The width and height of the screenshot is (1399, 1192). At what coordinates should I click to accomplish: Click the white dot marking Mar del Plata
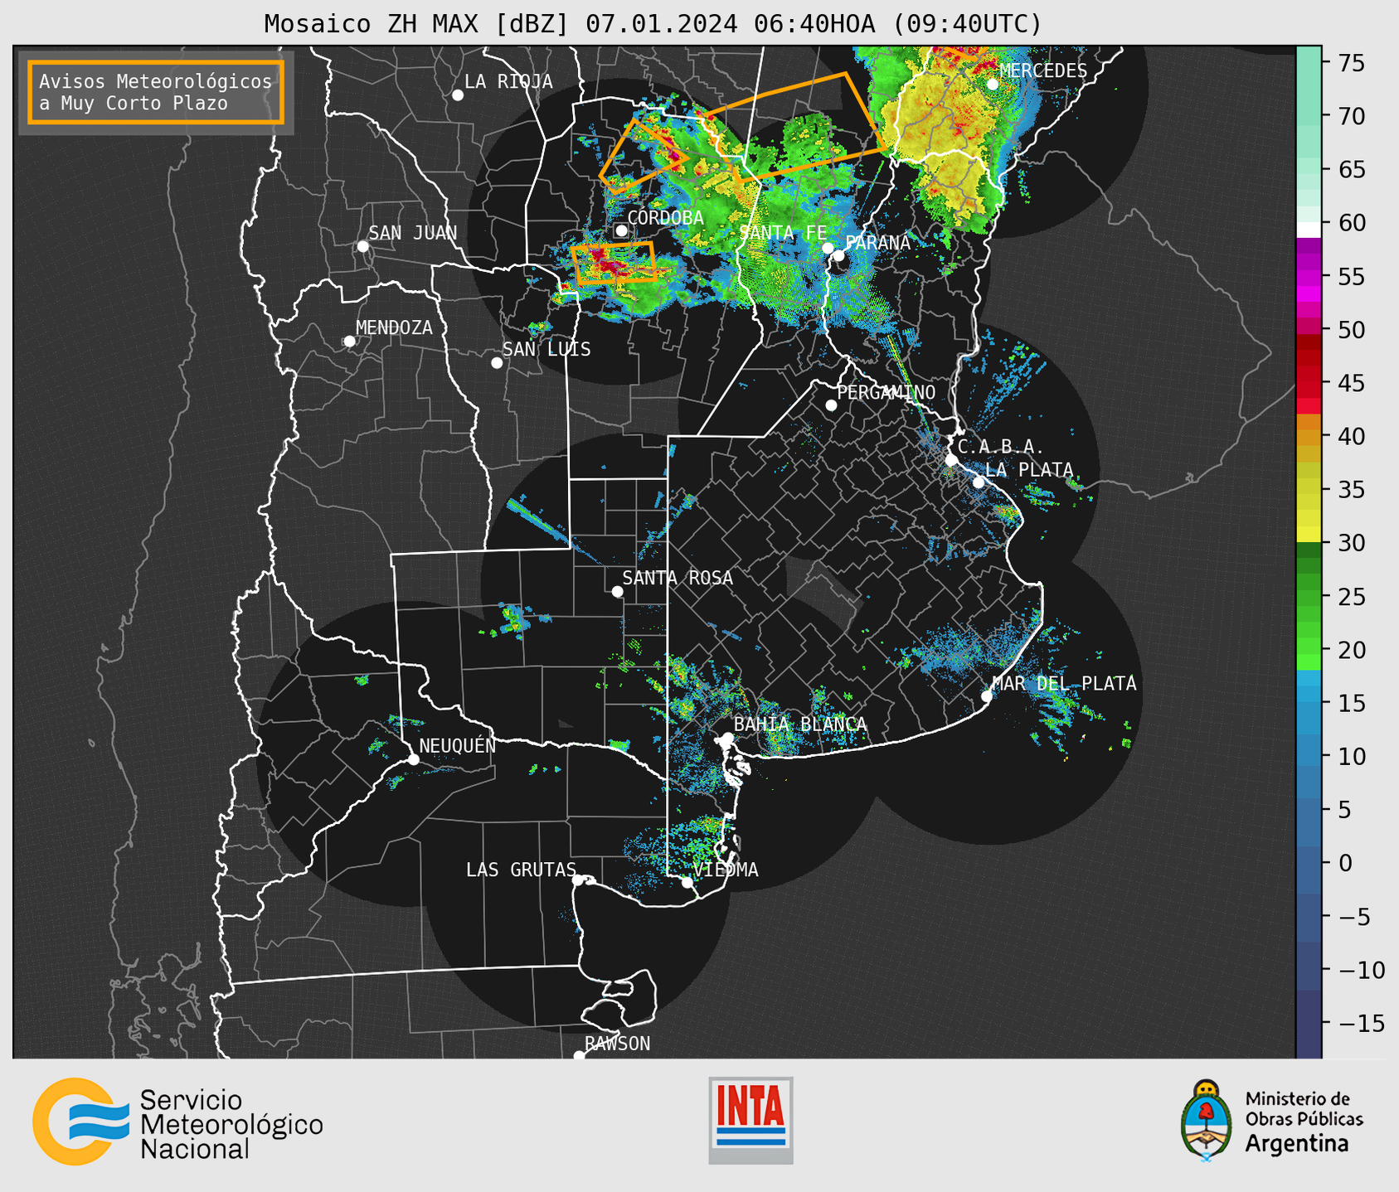point(987,696)
